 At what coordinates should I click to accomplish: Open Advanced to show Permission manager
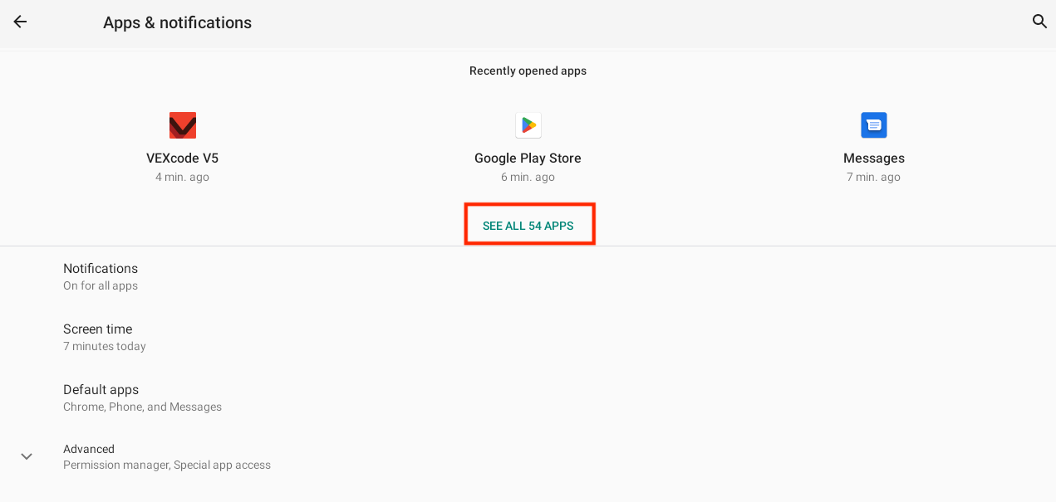pyautogui.click(x=166, y=465)
